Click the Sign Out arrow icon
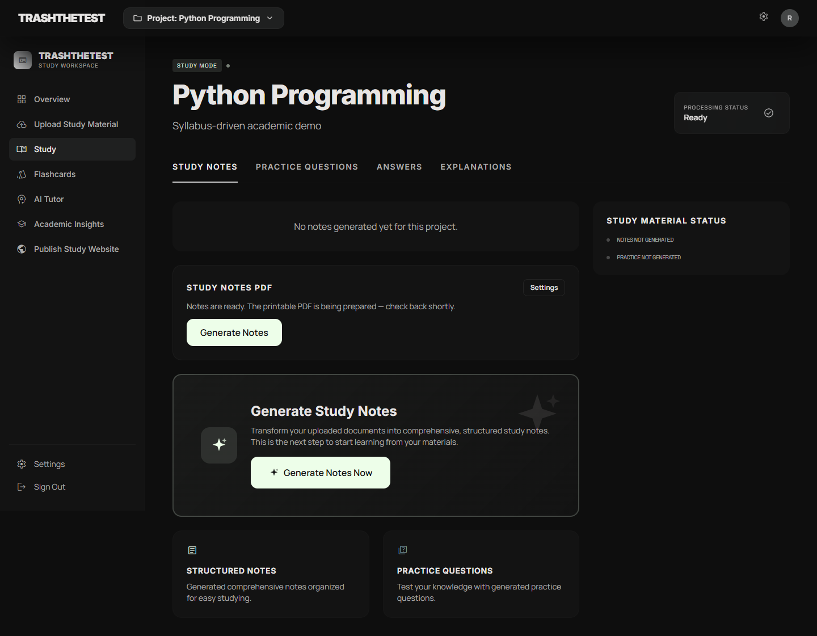 [x=22, y=487]
